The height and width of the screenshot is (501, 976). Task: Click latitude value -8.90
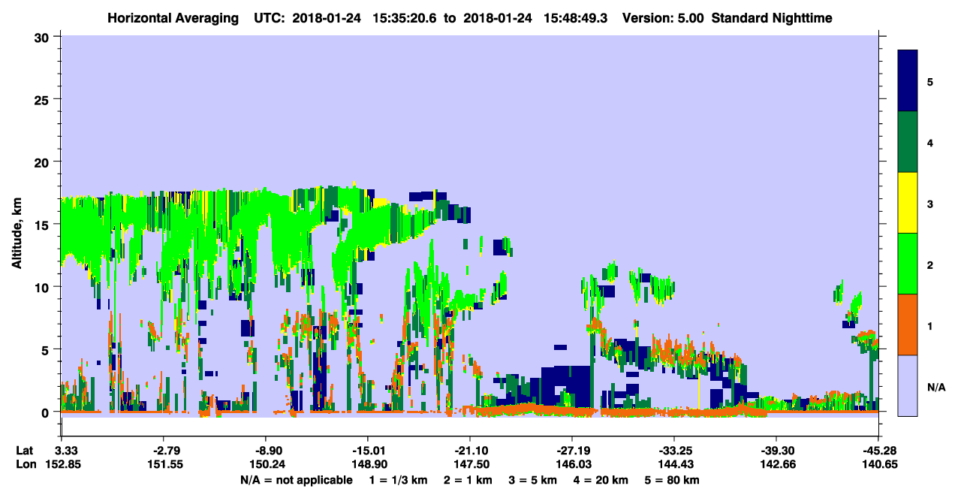pyautogui.click(x=266, y=451)
